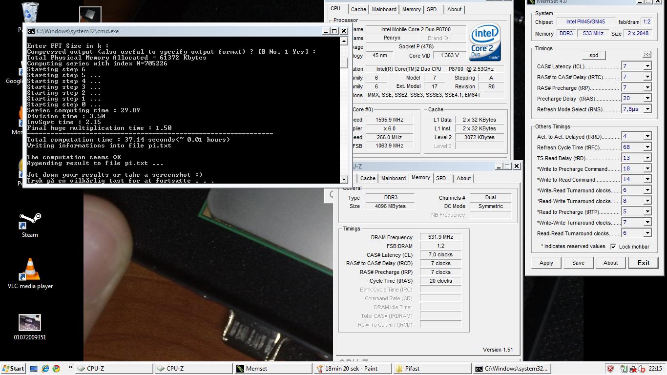
Task: Click the cmd.exe title bar icon
Action: (x=31, y=31)
